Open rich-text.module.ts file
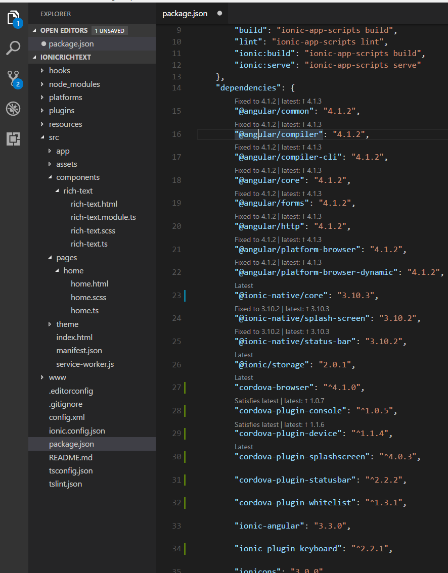Viewport: 448px width, 573px height. pyautogui.click(x=103, y=217)
